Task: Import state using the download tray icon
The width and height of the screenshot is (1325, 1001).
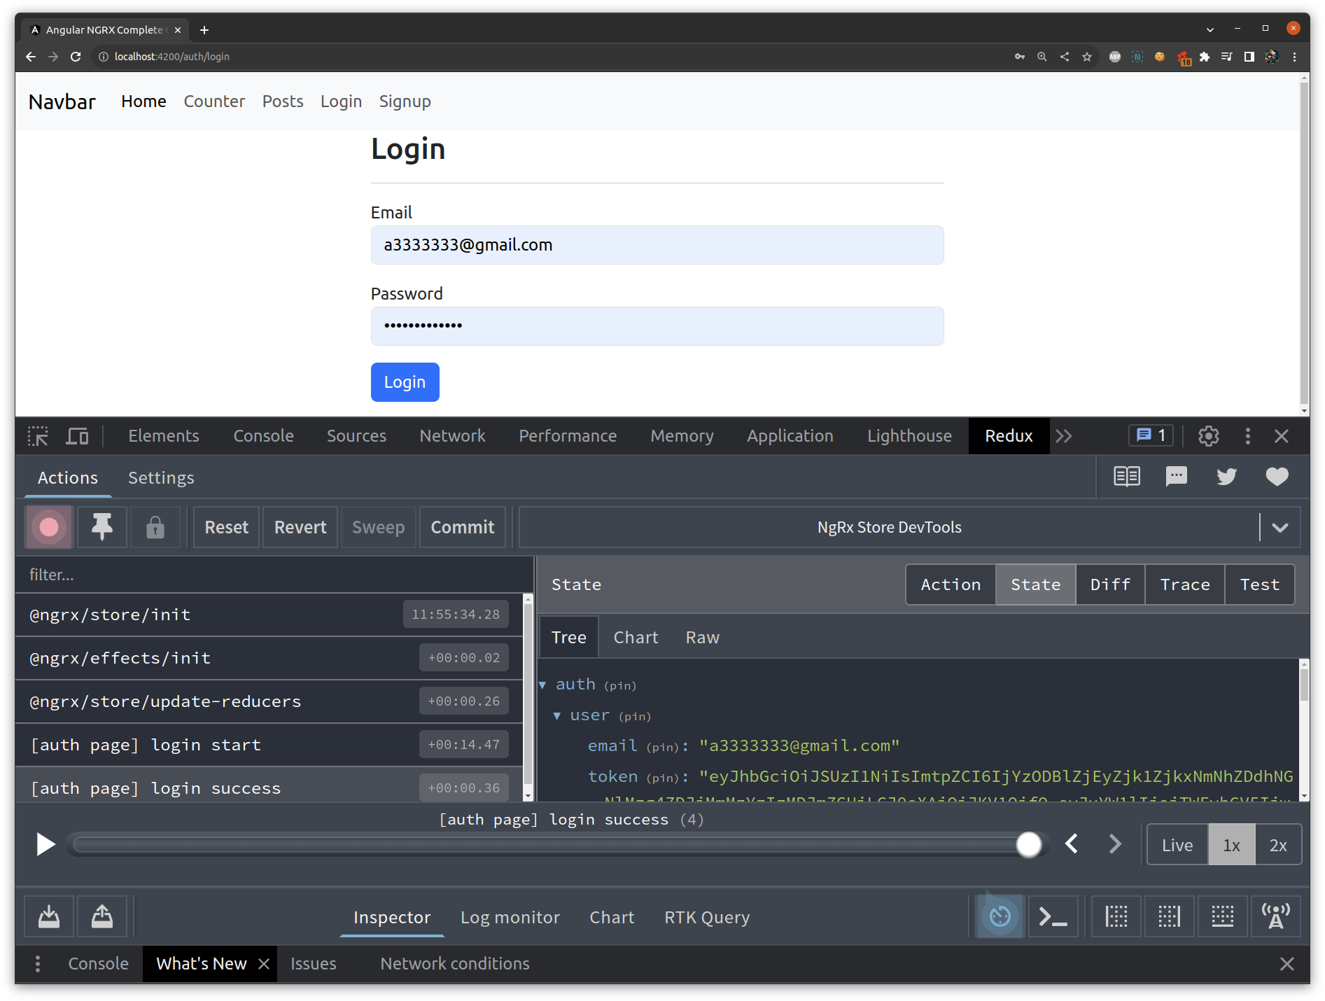Action: 48,916
